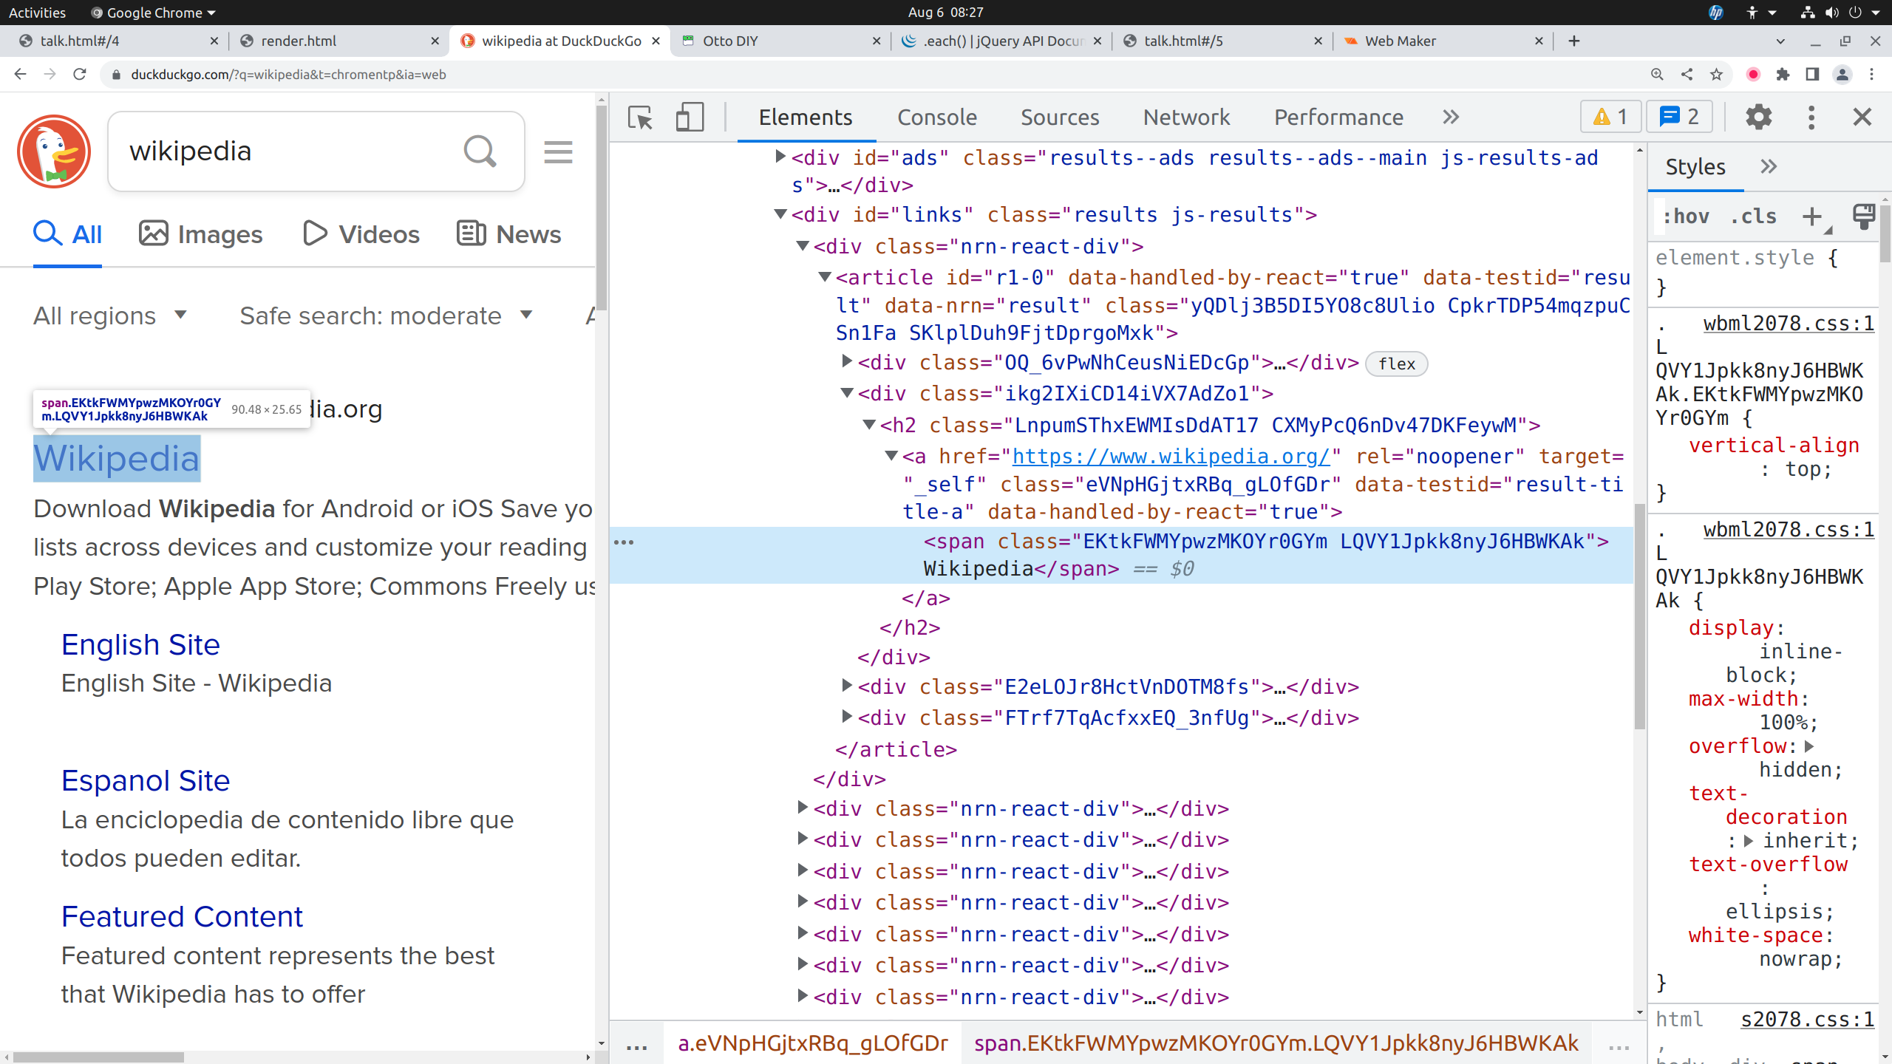Open the All regions dropdown
Viewport: 1892px width, 1064px height.
click(109, 316)
